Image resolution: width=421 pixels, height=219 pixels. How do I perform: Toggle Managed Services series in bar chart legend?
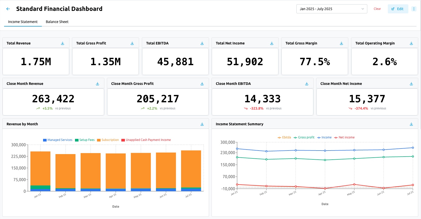(60, 140)
